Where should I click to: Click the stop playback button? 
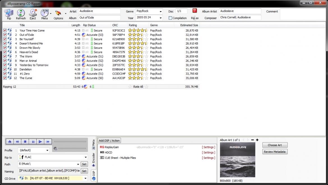coord(25,142)
